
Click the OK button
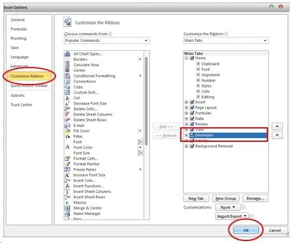click(246, 230)
